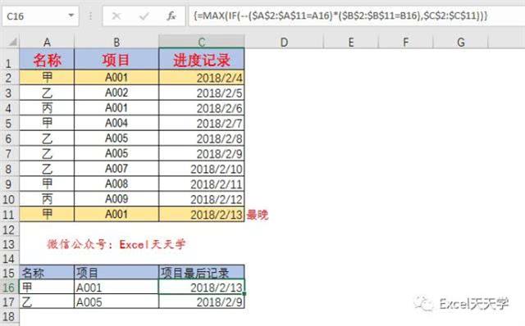Viewport: 525px width, 326px height.
Task: Click the formula bar confirm checkmark icon
Action: (x=144, y=16)
